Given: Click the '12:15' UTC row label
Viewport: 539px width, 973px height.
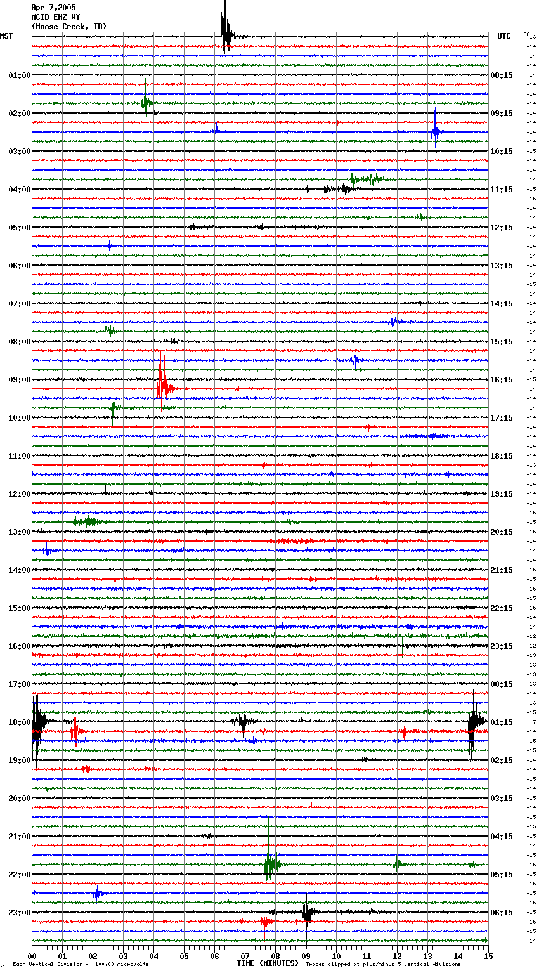Looking at the screenshot, I should point(502,228).
